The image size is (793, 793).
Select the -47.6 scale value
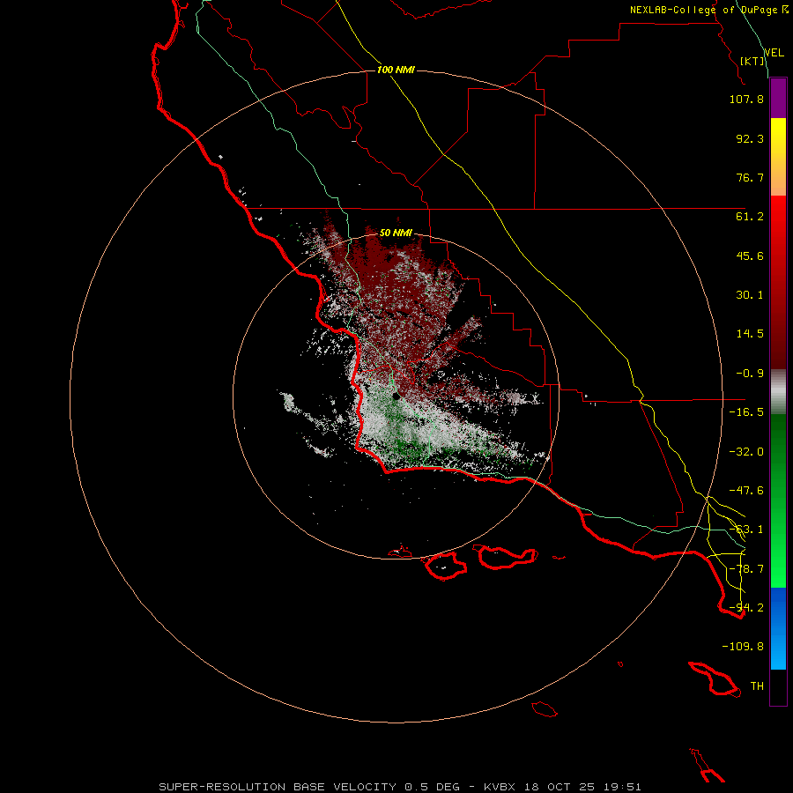pos(746,491)
